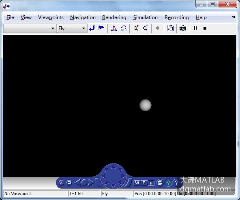Click the Return to viewpoint arrow icon
The image size is (240, 200).
pos(92,28)
